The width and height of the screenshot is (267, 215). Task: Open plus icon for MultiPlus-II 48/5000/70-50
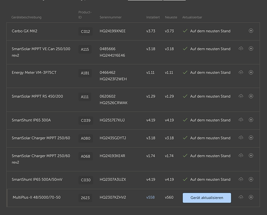click(x=251, y=197)
